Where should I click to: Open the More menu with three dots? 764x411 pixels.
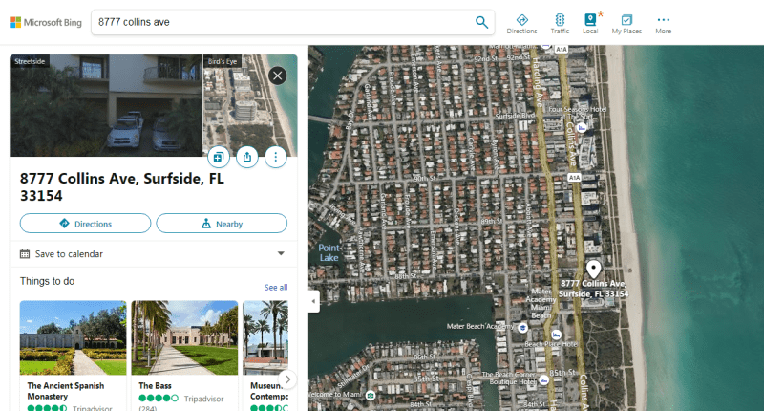tap(663, 24)
